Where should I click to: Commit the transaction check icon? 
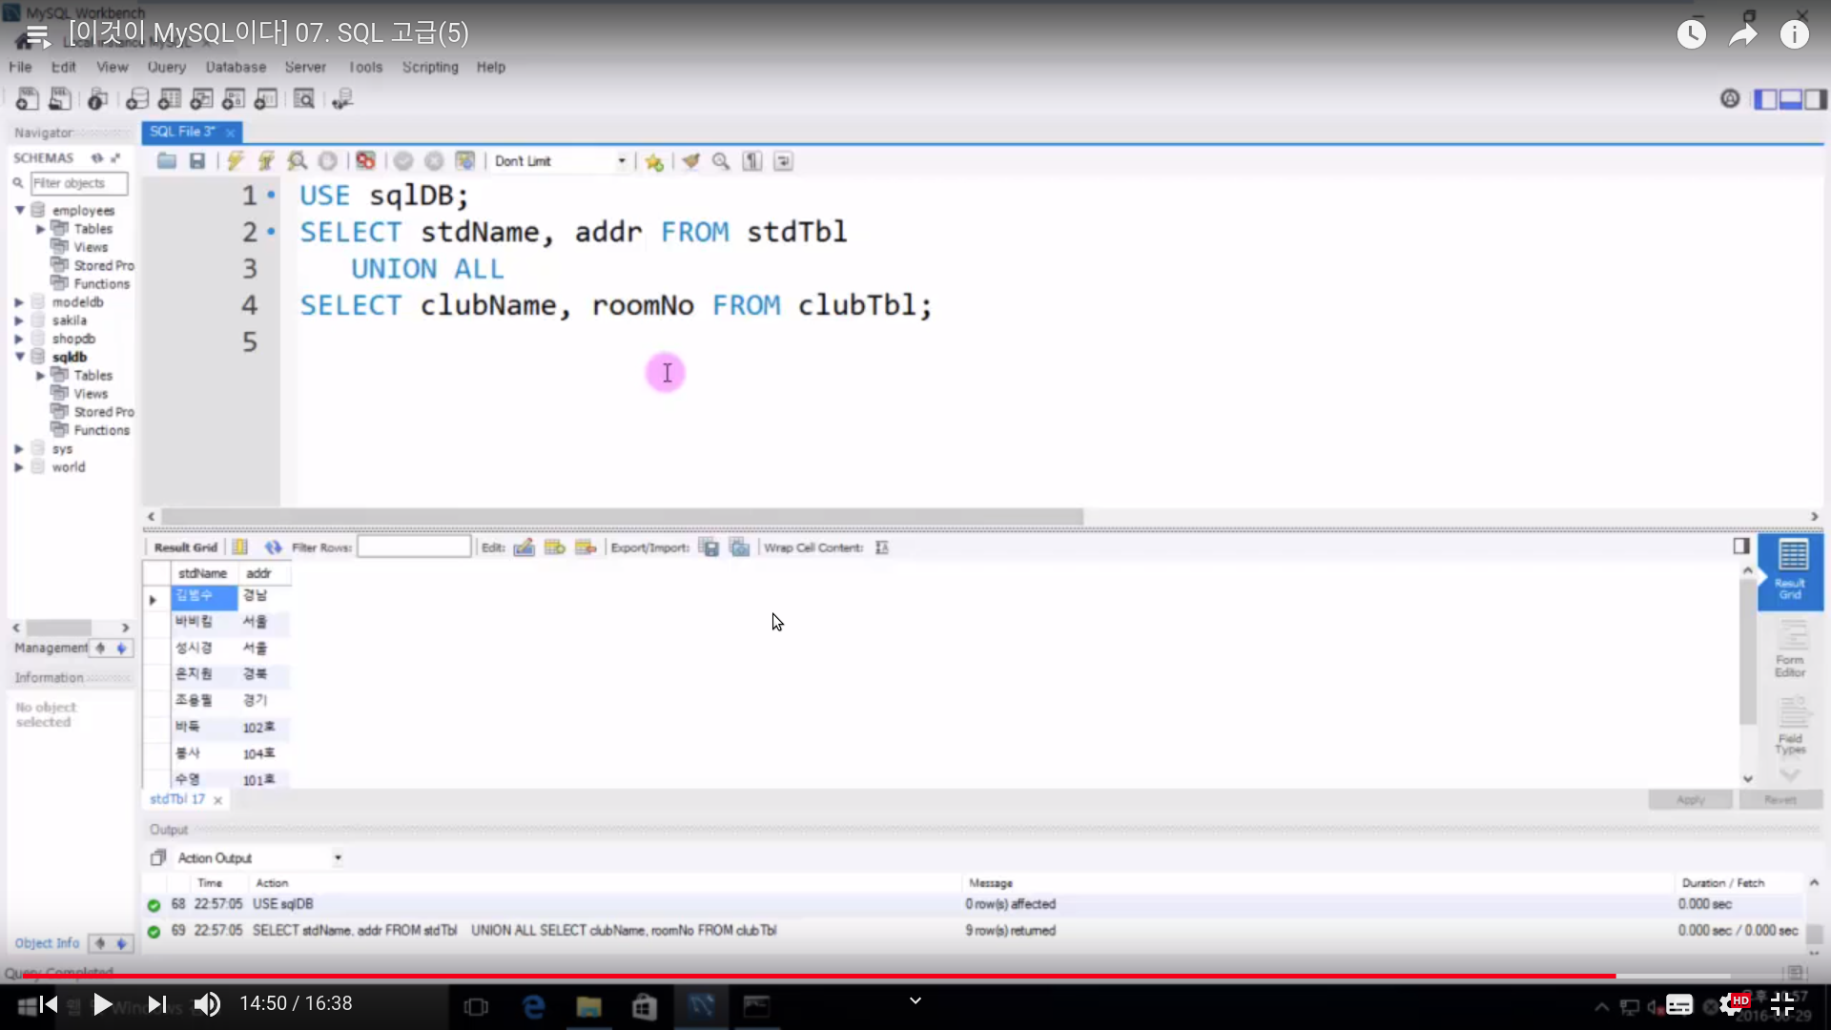(x=403, y=161)
